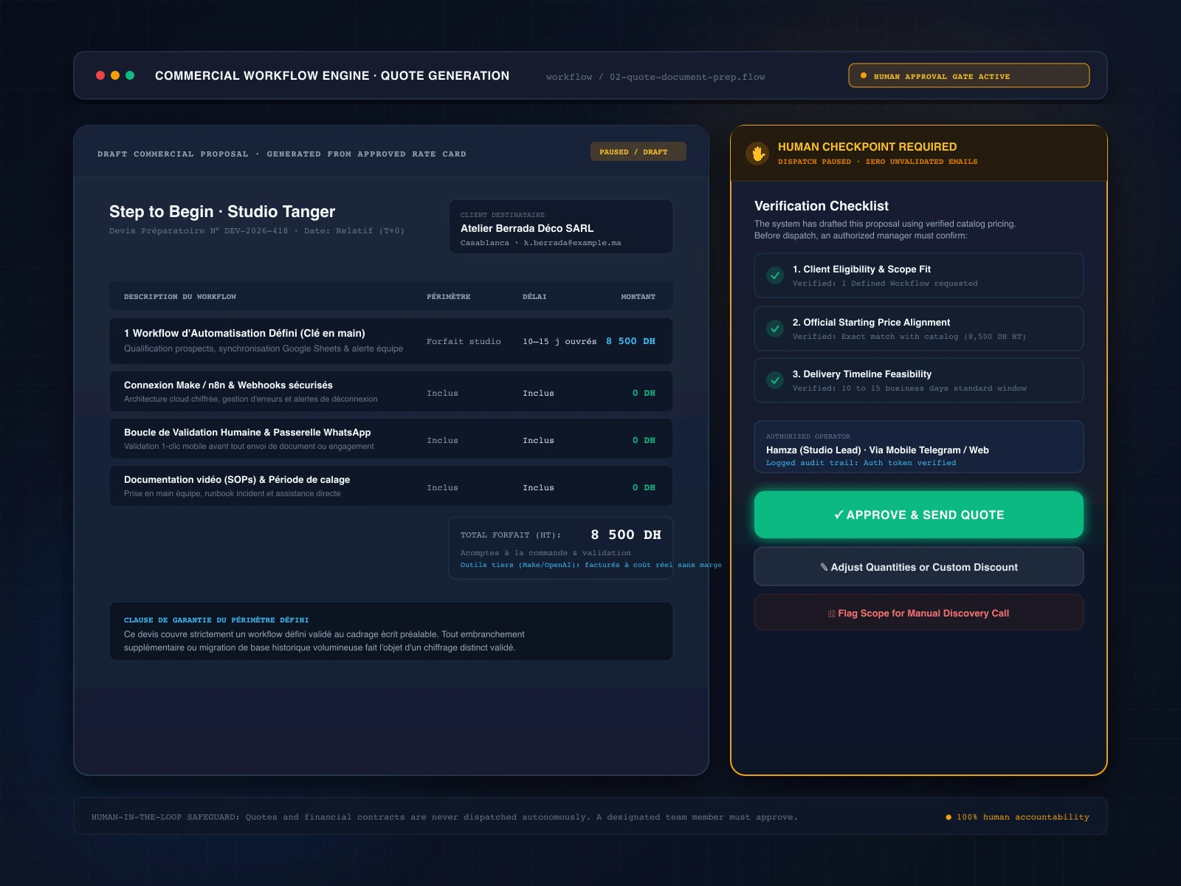Screen dimensions: 1181x886
Task: Open Adjust Quantities or Custom Discount
Action: coord(919,566)
